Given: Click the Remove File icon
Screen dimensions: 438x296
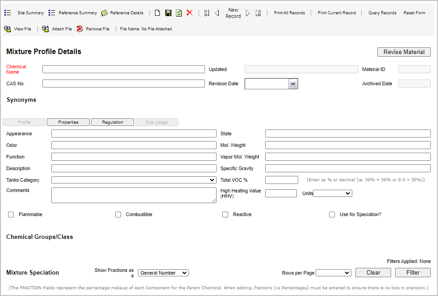Looking at the screenshot, I should pyautogui.click(x=80, y=29).
